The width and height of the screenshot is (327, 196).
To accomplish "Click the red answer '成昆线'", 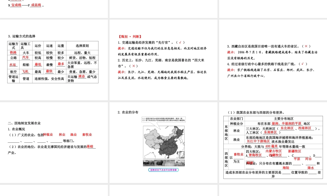I will [x=36, y=5].
